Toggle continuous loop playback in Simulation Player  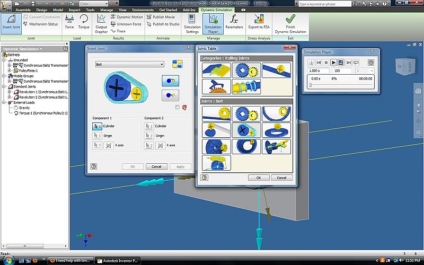(356, 63)
